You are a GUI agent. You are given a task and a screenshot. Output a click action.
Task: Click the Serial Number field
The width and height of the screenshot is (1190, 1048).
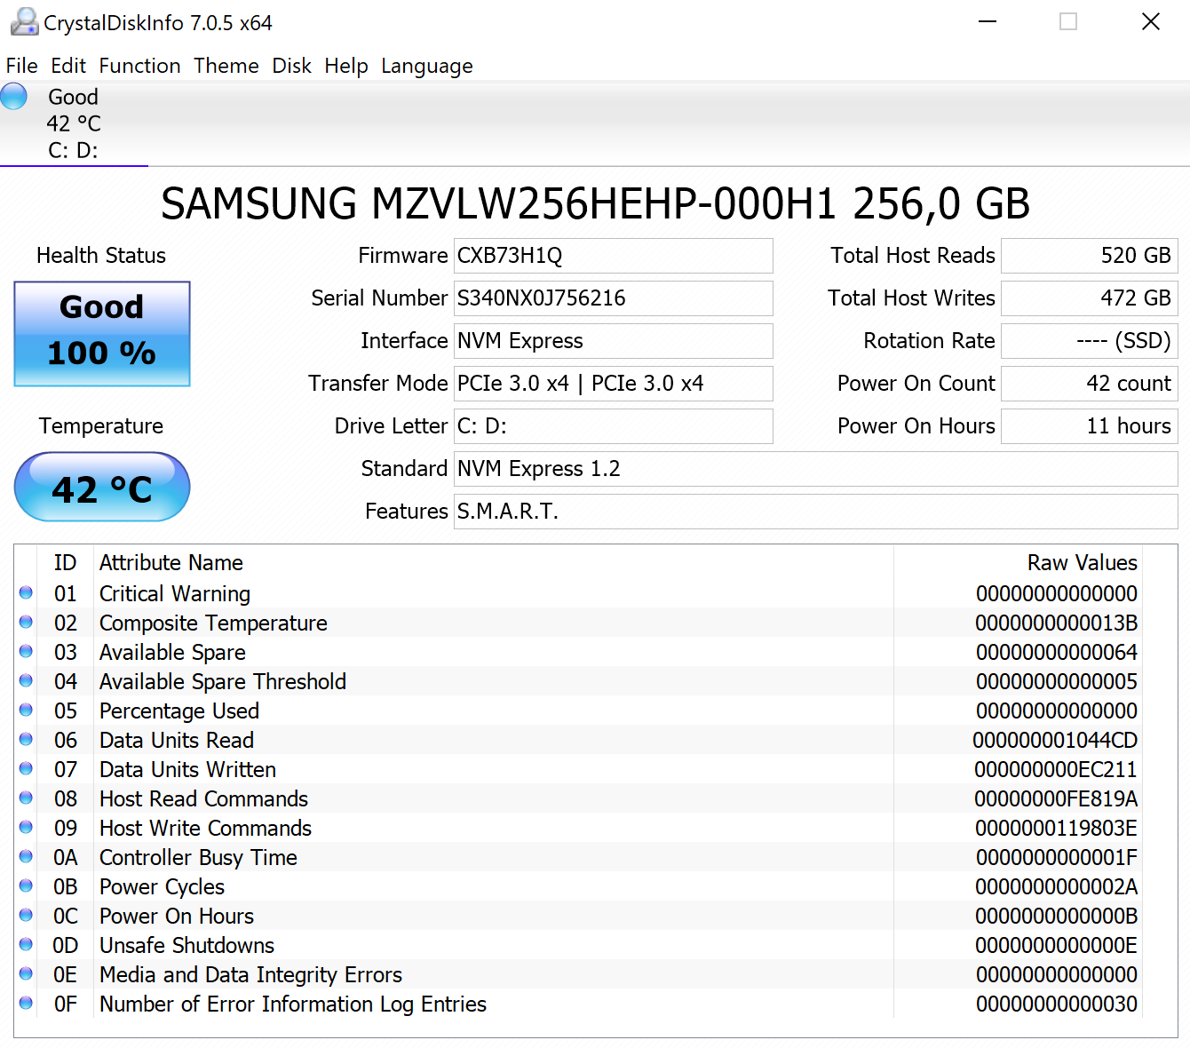[x=613, y=298]
